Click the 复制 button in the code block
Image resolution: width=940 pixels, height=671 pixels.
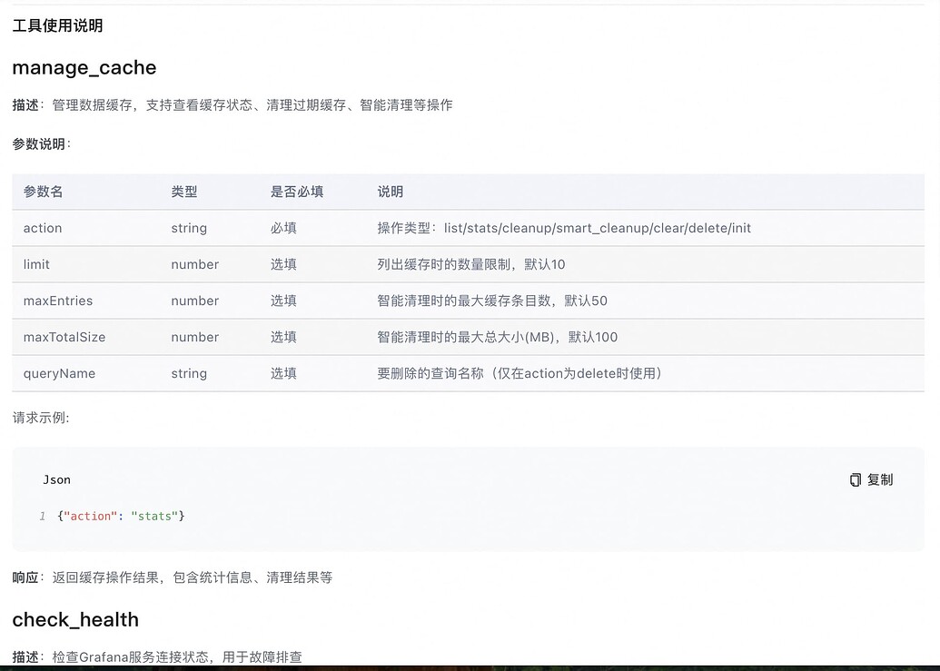pyautogui.click(x=870, y=479)
